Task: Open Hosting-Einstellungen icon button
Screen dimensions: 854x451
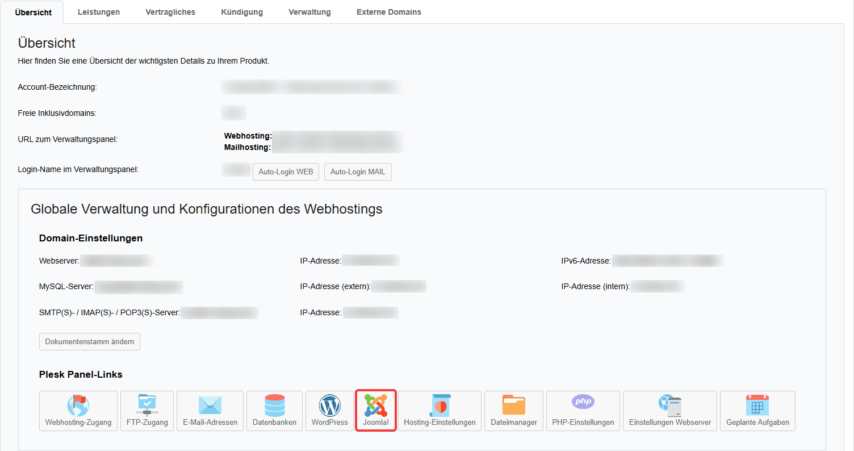Action: click(x=439, y=411)
